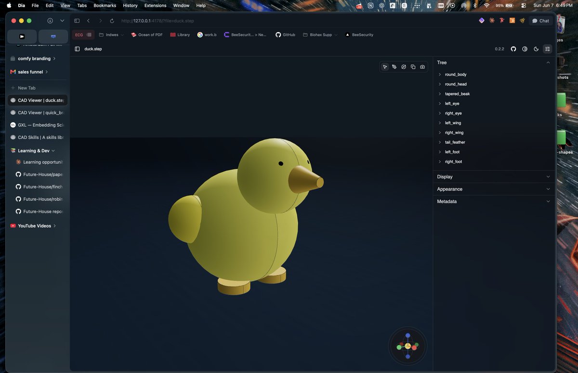The image size is (578, 373).
Task: Click the yellow bee extension icon
Action: coord(522,21)
